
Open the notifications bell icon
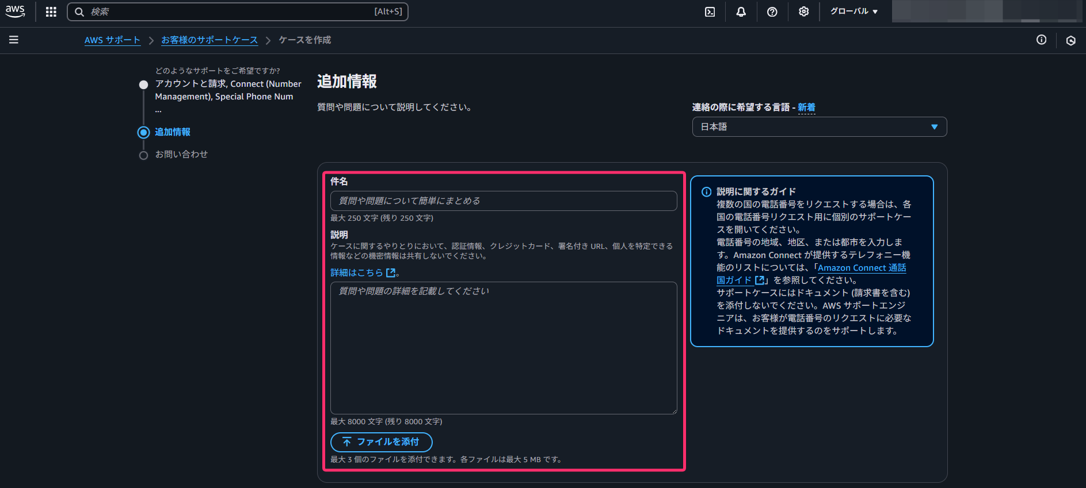pyautogui.click(x=741, y=11)
